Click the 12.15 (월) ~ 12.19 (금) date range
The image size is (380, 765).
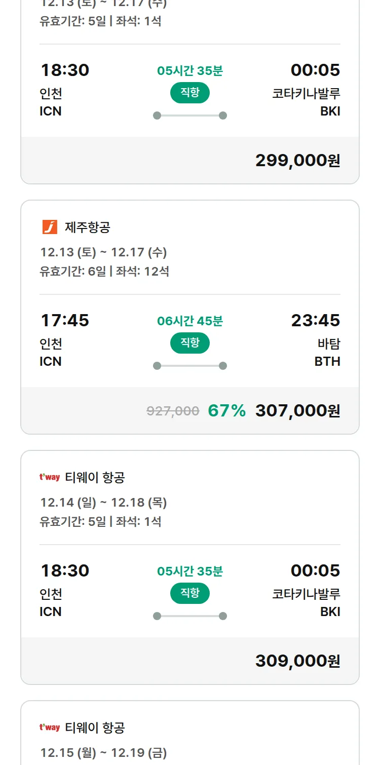(x=103, y=753)
